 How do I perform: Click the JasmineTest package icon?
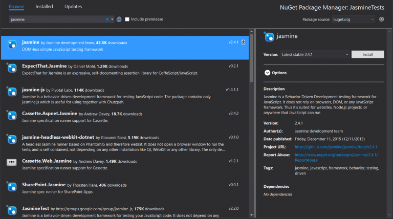(12, 210)
